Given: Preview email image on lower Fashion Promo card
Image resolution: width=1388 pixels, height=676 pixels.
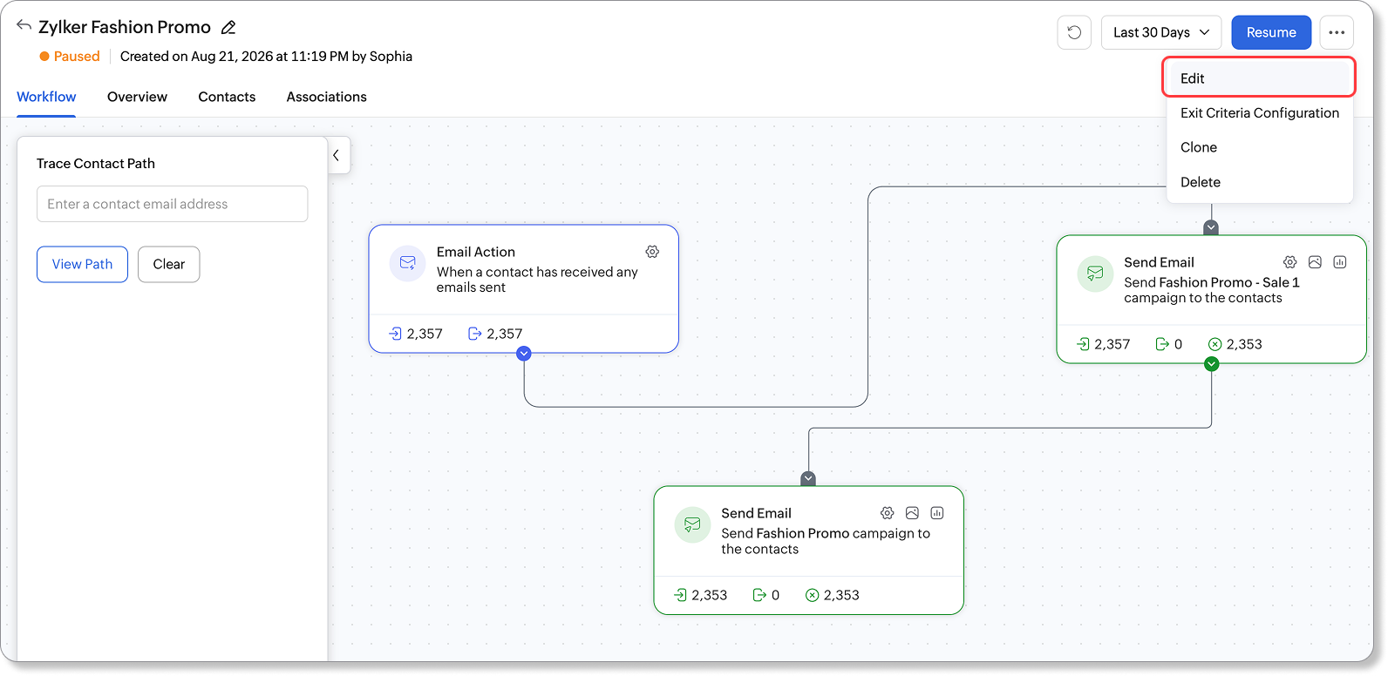Looking at the screenshot, I should coord(913,513).
